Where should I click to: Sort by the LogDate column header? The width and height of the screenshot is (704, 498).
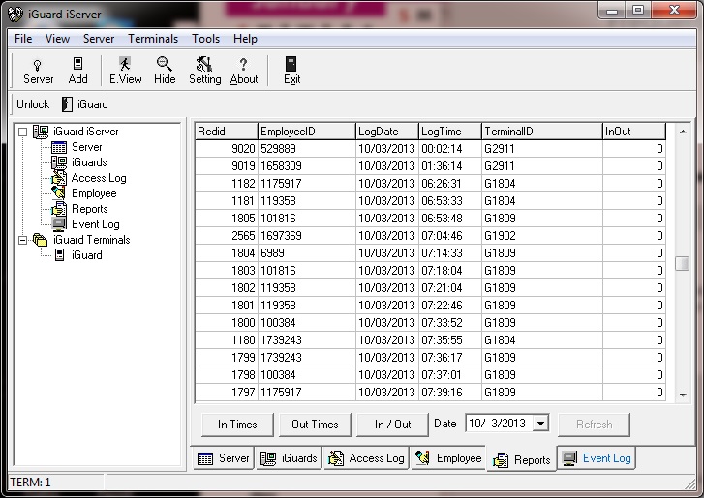click(387, 132)
